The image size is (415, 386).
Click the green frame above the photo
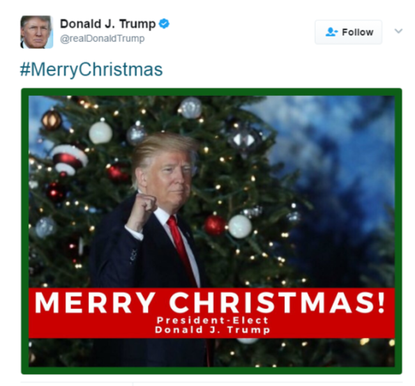pos(211,92)
